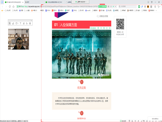Click the 优先征集 heading
Screen dimensions: 162x122
pos(81,88)
